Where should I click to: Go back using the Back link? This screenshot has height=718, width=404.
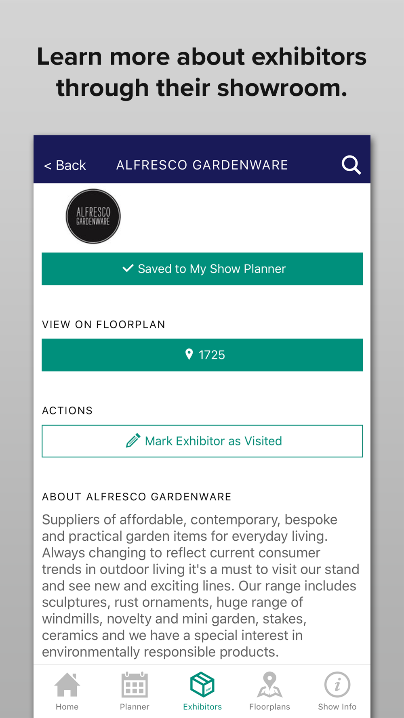pyautogui.click(x=65, y=165)
